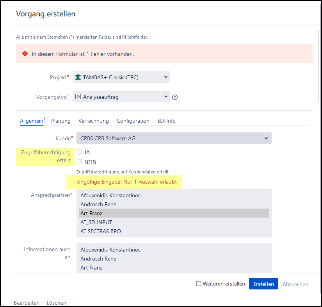Open the Projekt dropdown
The width and height of the screenshot is (322, 307).
121,77
